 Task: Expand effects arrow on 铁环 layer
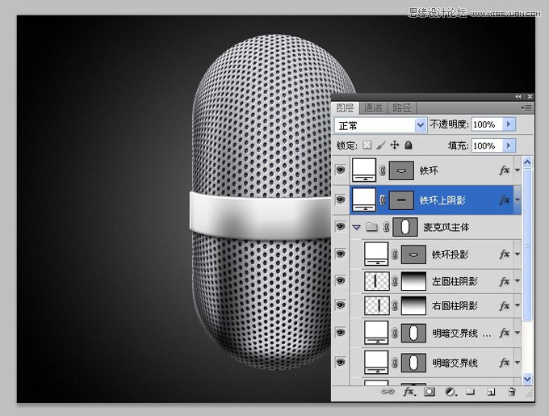tap(518, 170)
